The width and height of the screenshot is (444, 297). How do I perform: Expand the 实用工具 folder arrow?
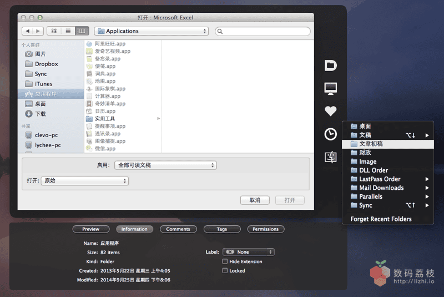(159, 119)
